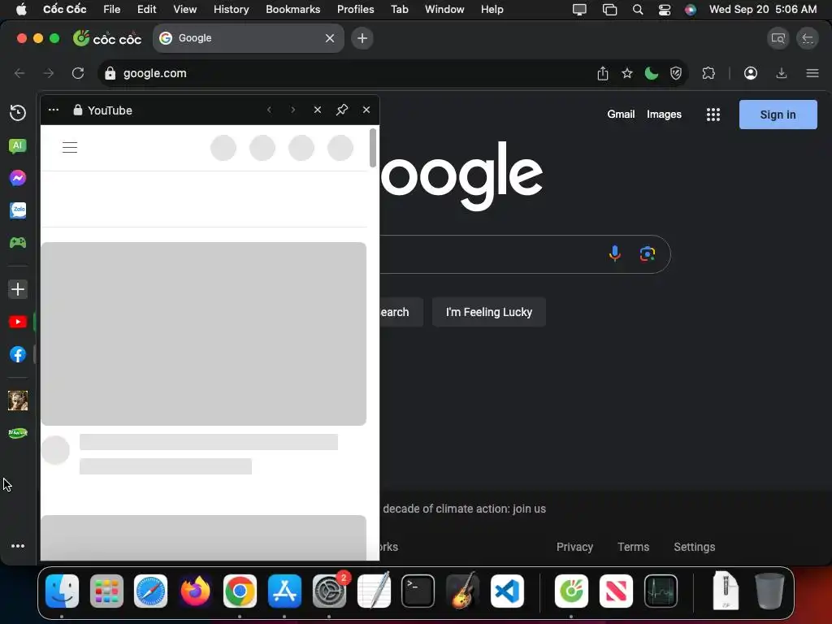Screen dimensions: 832x624
Task: Open the Bookmarks menu
Action: coord(292,9)
